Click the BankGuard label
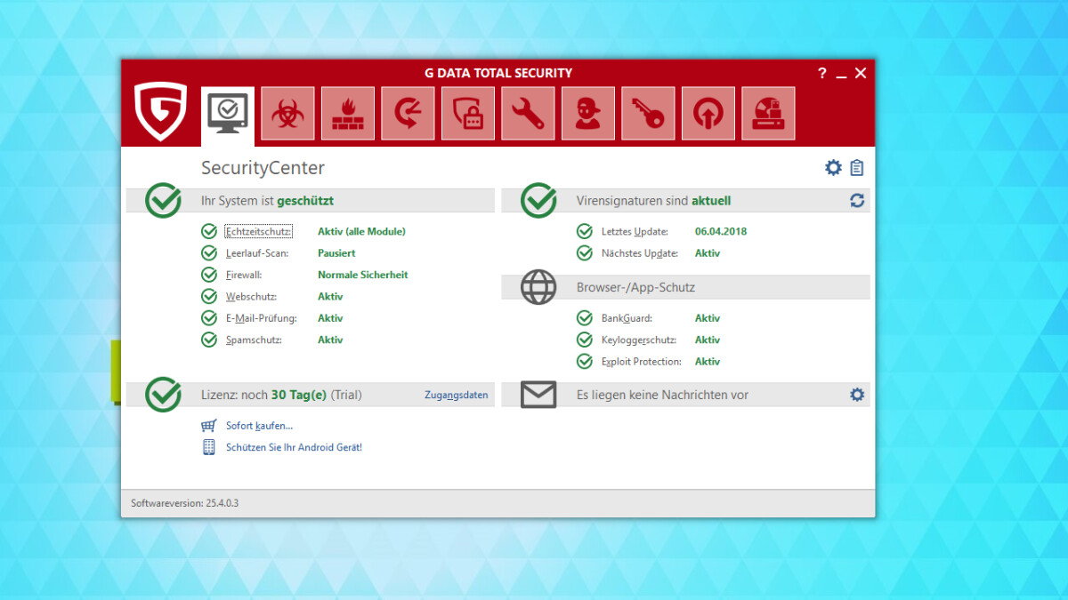 pos(627,318)
